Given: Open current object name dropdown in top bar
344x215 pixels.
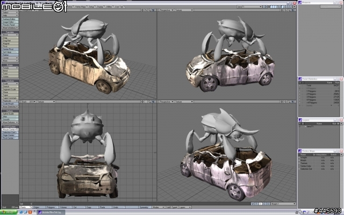Looking at the screenshot, I should click(x=249, y=7).
